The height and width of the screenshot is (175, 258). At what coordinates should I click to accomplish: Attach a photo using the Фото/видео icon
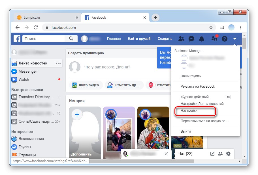click(75, 85)
